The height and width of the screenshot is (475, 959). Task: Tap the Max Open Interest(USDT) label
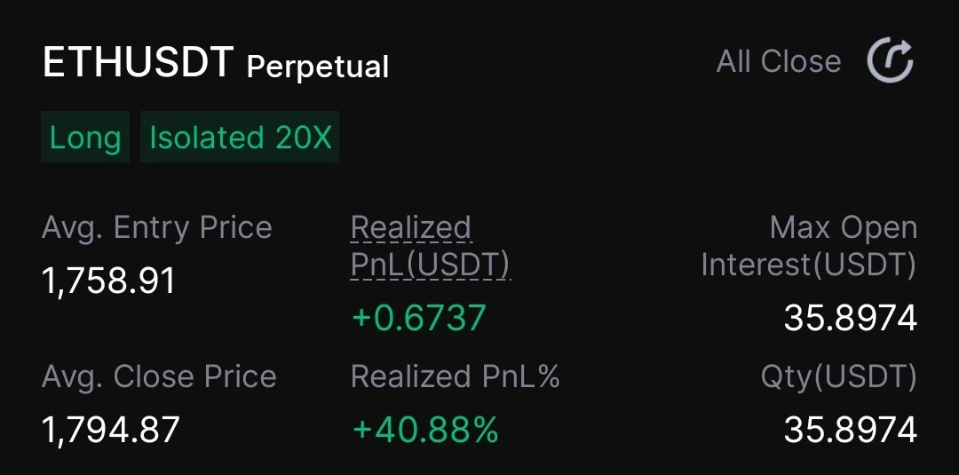pos(809,246)
